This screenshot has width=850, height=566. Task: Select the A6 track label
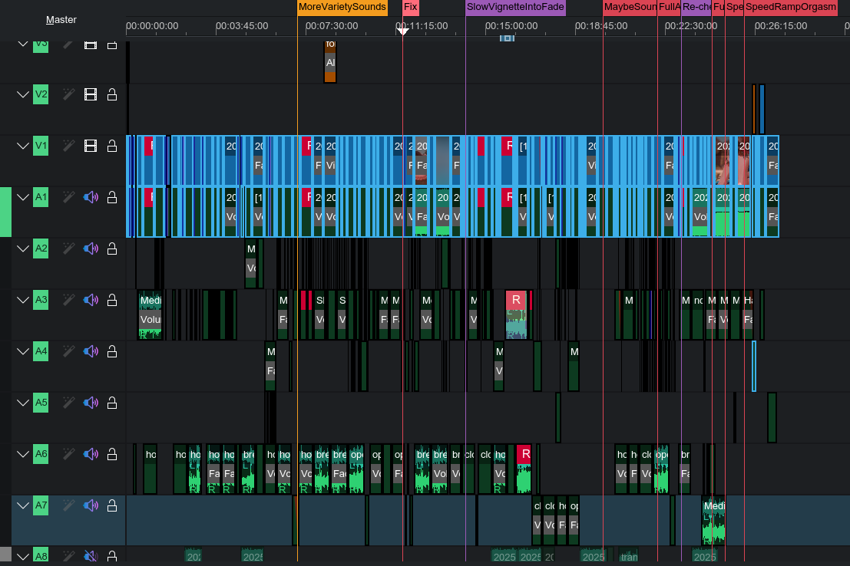[41, 455]
